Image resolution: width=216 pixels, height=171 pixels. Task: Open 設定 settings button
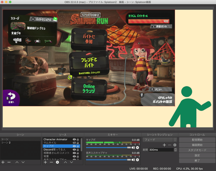point(197,155)
